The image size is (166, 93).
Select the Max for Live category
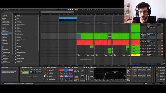(x=6, y=36)
